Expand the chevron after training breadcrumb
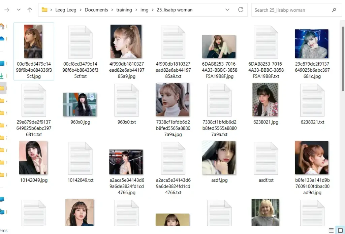This screenshot has height=234, width=345. pyautogui.click(x=136, y=10)
